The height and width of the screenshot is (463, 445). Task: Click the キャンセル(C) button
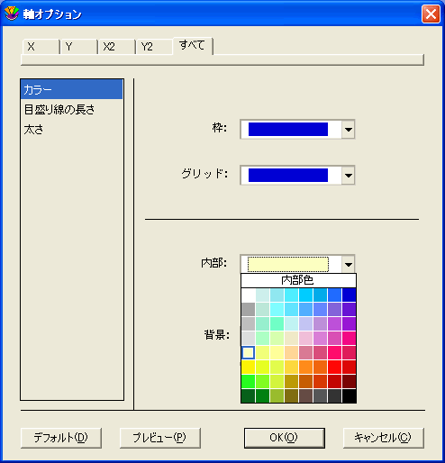(384, 438)
